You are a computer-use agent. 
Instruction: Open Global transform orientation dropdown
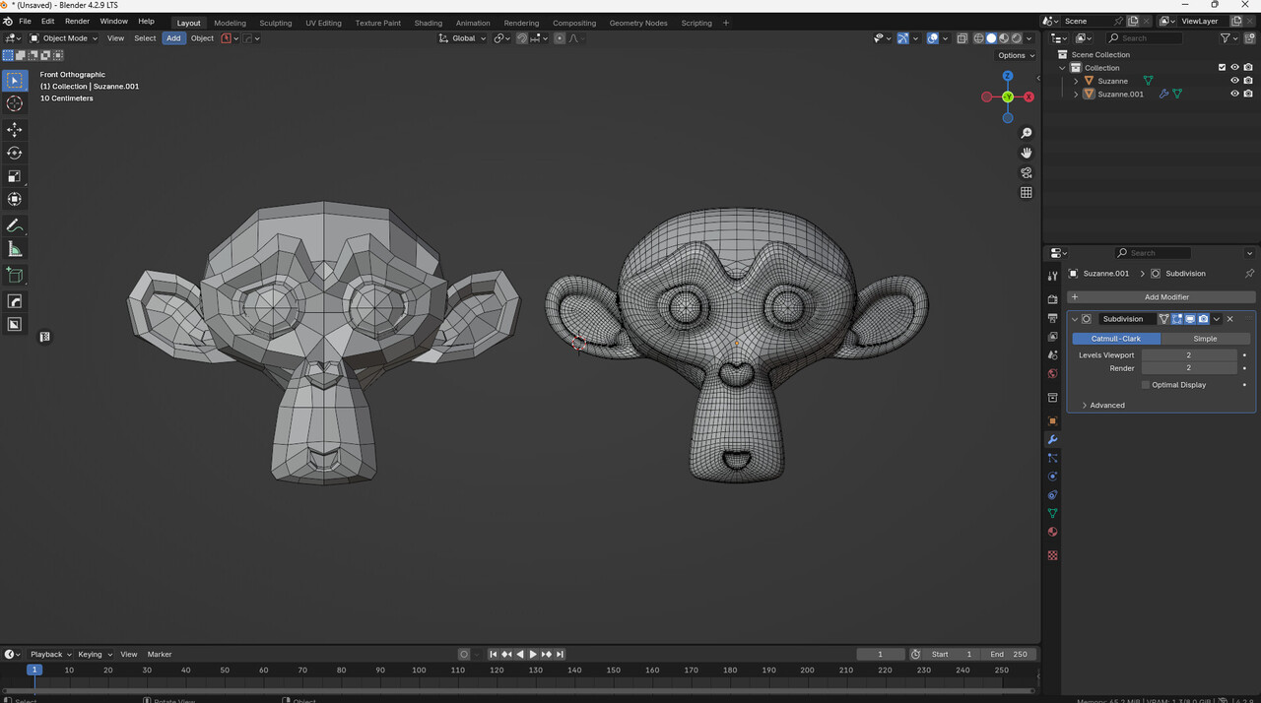[462, 38]
